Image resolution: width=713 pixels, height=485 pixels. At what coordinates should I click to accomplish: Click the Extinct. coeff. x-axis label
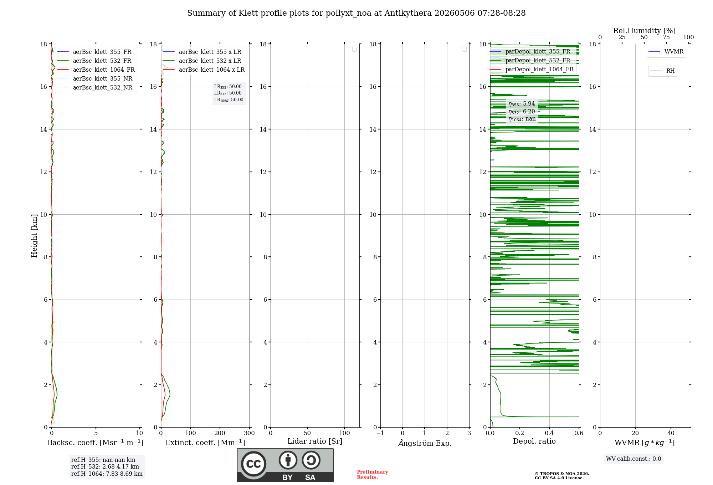pos(205,443)
